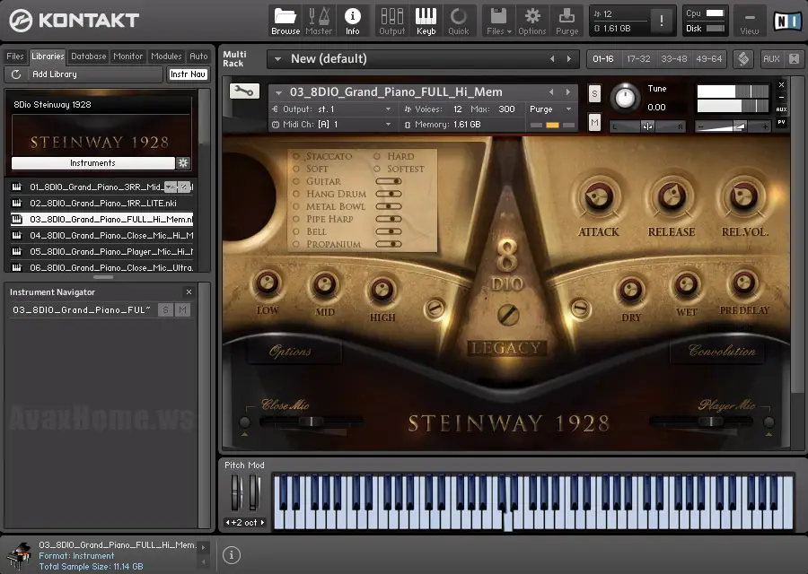
Task: Open the Steinway 1928 library gear settings
Action: pos(183,163)
